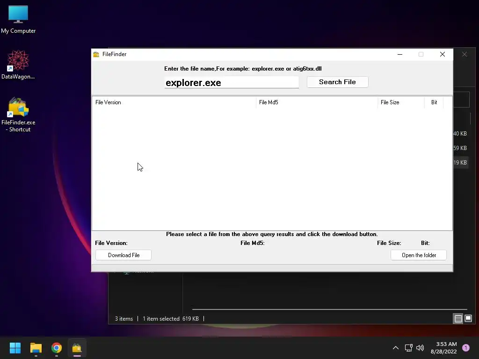Open File Explorer from the taskbar
Screen dimensions: 479x359
36,348
